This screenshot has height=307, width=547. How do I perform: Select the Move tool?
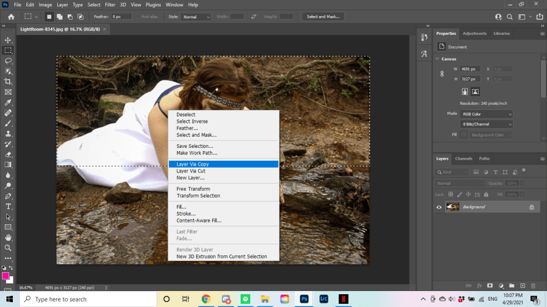click(8, 40)
